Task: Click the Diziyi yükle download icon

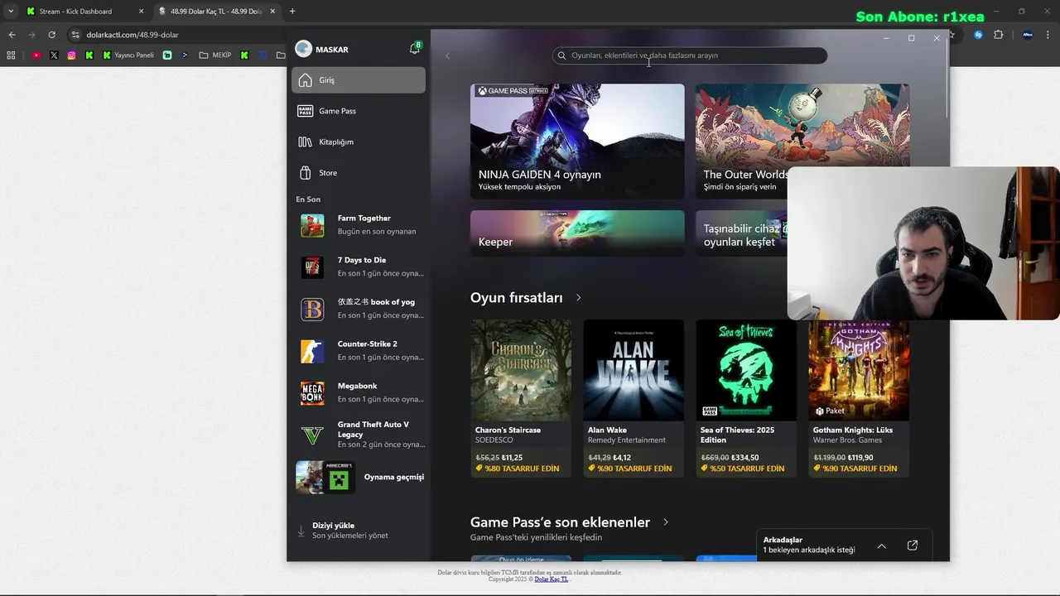Action: click(x=301, y=531)
